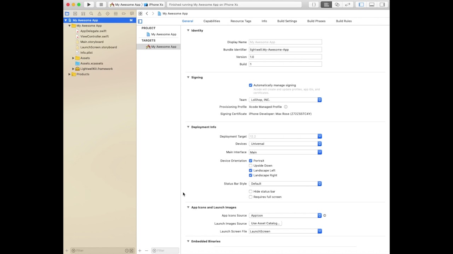This screenshot has height=254, width=453.
Task: Enable Hide status bar option
Action: tap(251, 192)
